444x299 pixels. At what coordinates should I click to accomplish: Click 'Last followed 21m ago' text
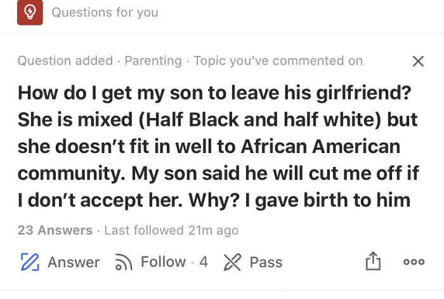(171, 230)
